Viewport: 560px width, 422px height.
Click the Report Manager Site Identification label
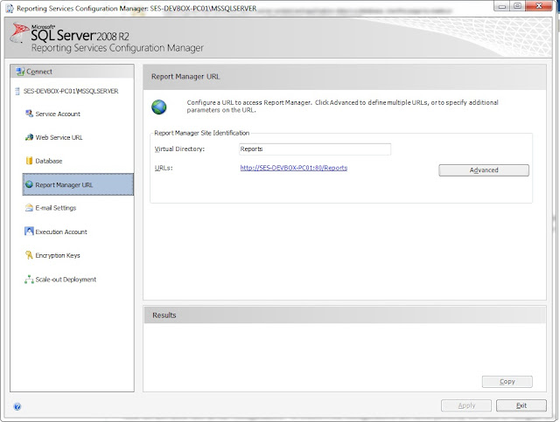tap(202, 133)
